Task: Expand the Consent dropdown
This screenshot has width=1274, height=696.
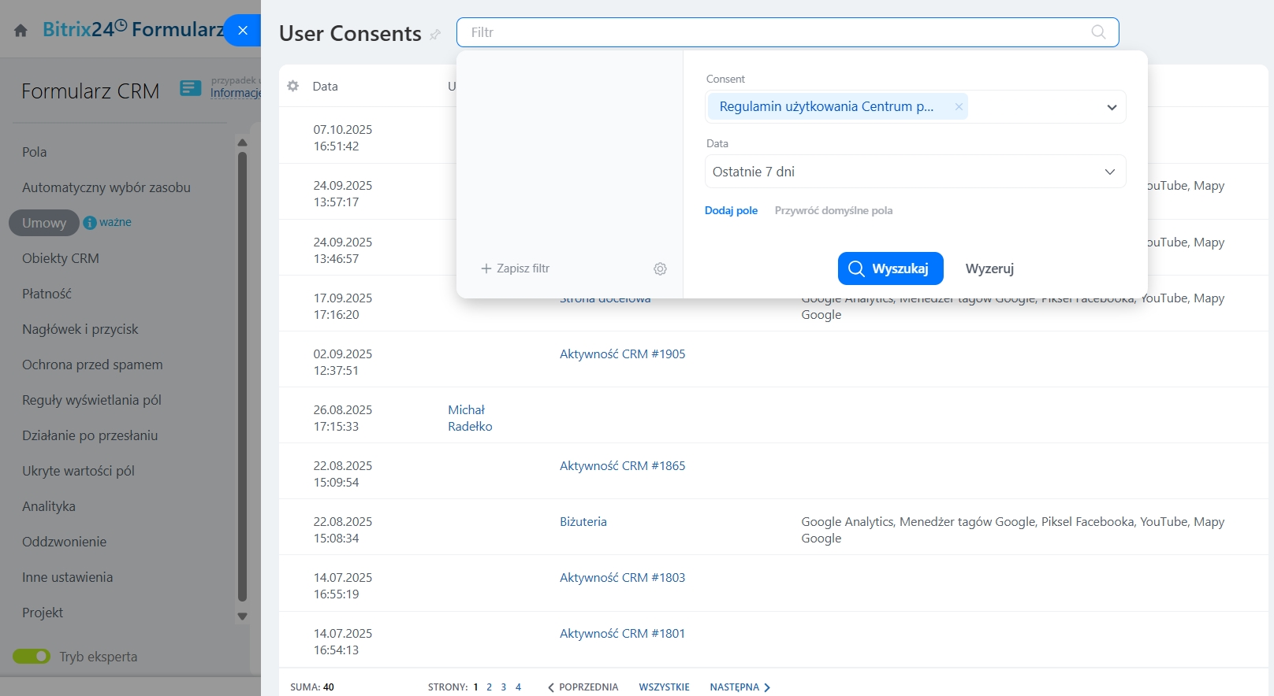Action: coord(1112,107)
